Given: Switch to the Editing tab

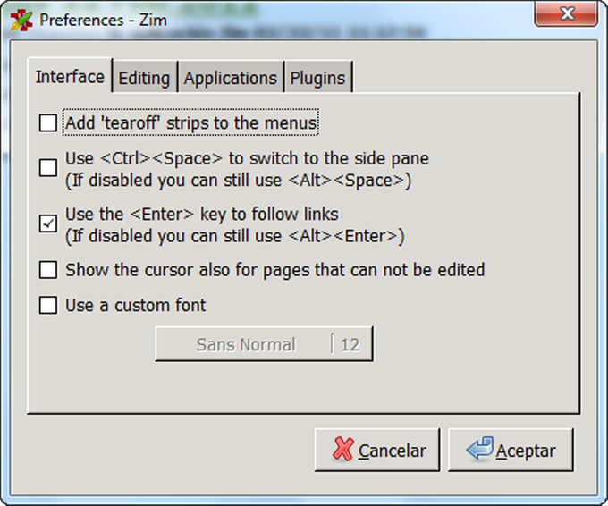Looking at the screenshot, I should coord(144,79).
